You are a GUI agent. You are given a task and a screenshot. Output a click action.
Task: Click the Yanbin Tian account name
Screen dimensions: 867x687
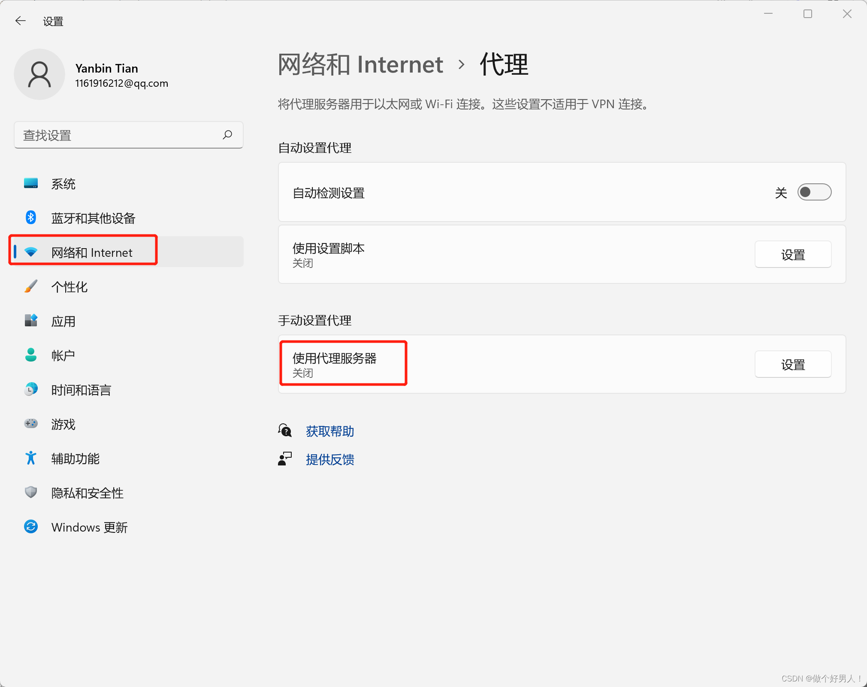[x=107, y=68]
